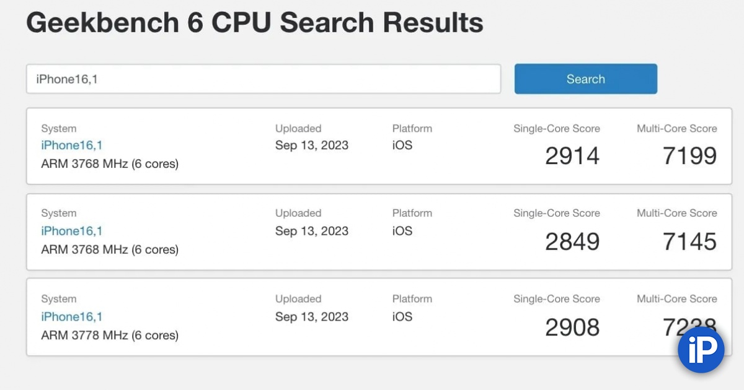Open the first iPhone16,1 result link

[71, 145]
